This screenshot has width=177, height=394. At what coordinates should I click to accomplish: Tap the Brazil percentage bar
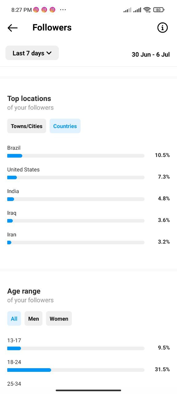point(76,156)
